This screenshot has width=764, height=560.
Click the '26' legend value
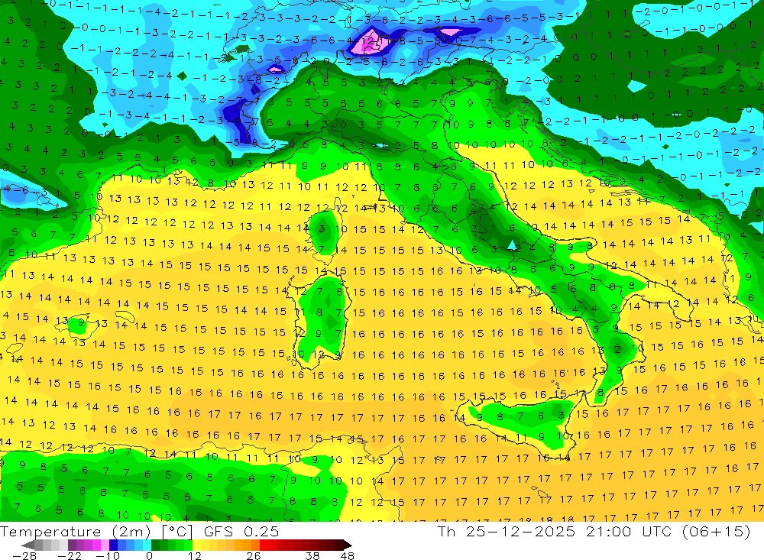tap(254, 555)
